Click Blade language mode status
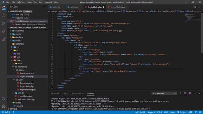Screen dimensions: 203x114 pos(173,112)
